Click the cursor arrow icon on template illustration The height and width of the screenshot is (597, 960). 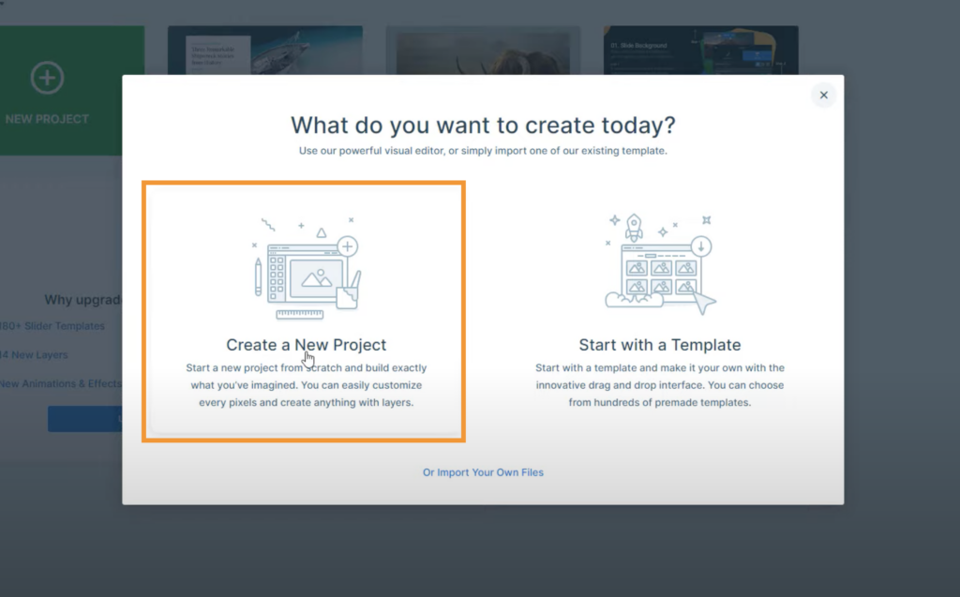click(x=703, y=302)
